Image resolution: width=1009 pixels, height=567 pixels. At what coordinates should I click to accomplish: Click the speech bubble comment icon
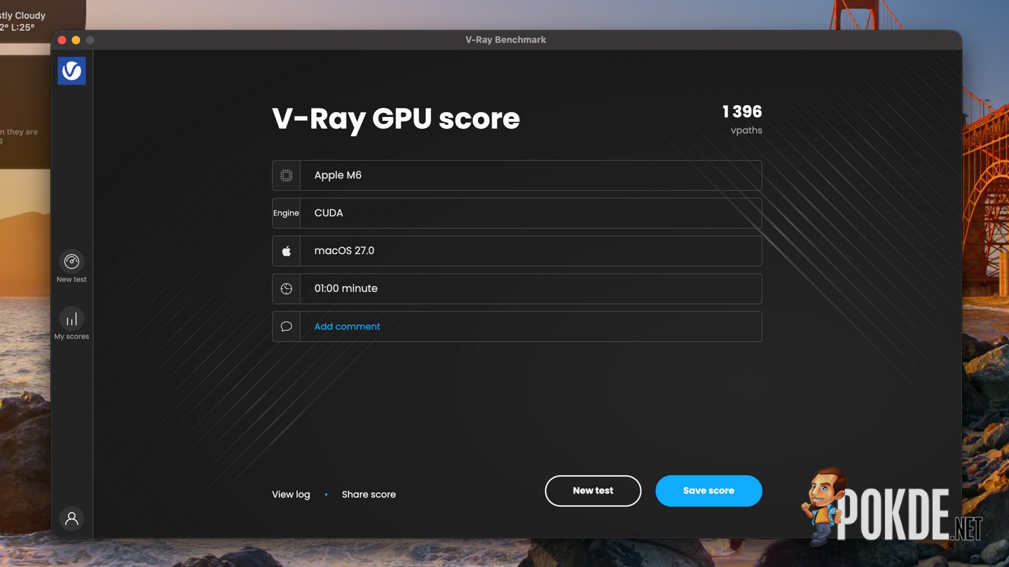pyautogui.click(x=287, y=327)
